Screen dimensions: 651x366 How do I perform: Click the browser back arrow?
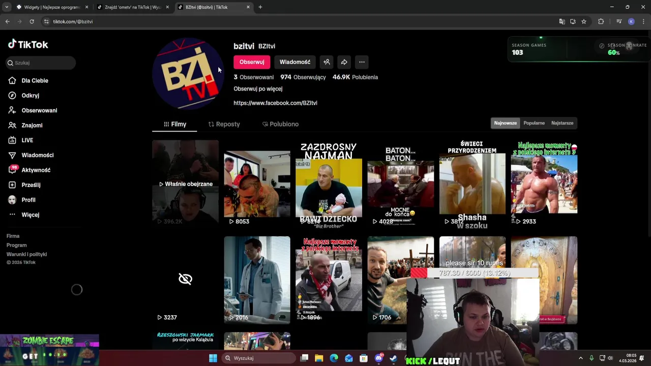[x=7, y=21]
